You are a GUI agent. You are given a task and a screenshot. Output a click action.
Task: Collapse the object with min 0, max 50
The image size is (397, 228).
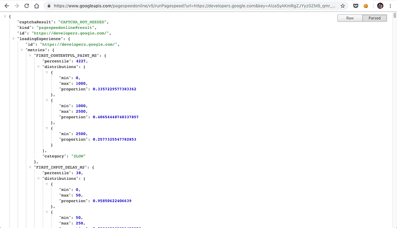point(47,184)
